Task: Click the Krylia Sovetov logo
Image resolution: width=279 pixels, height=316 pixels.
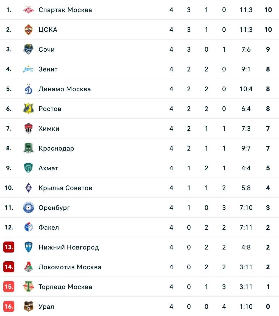Action: click(x=28, y=188)
